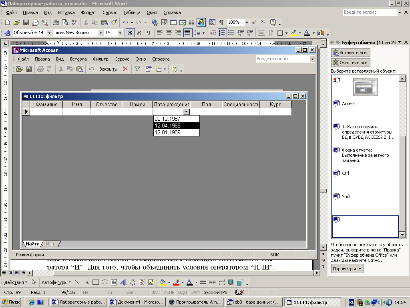Click the Введите вопрос field in Word

[370, 12]
